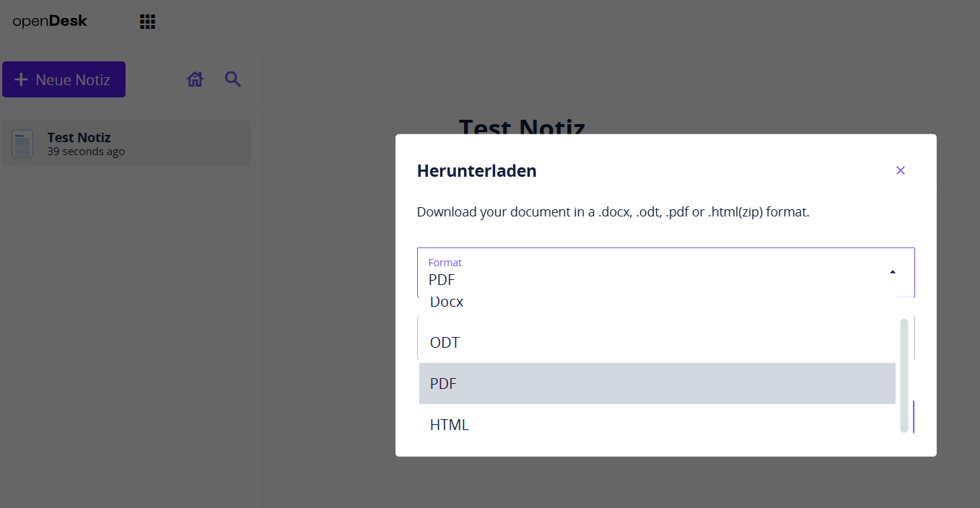Open search with the magnifier icon
Image resolution: width=980 pixels, height=508 pixels.
coord(232,79)
